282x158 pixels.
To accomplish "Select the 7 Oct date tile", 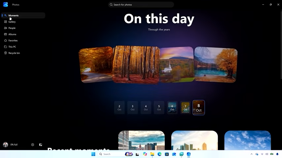I will (x=186, y=108).
